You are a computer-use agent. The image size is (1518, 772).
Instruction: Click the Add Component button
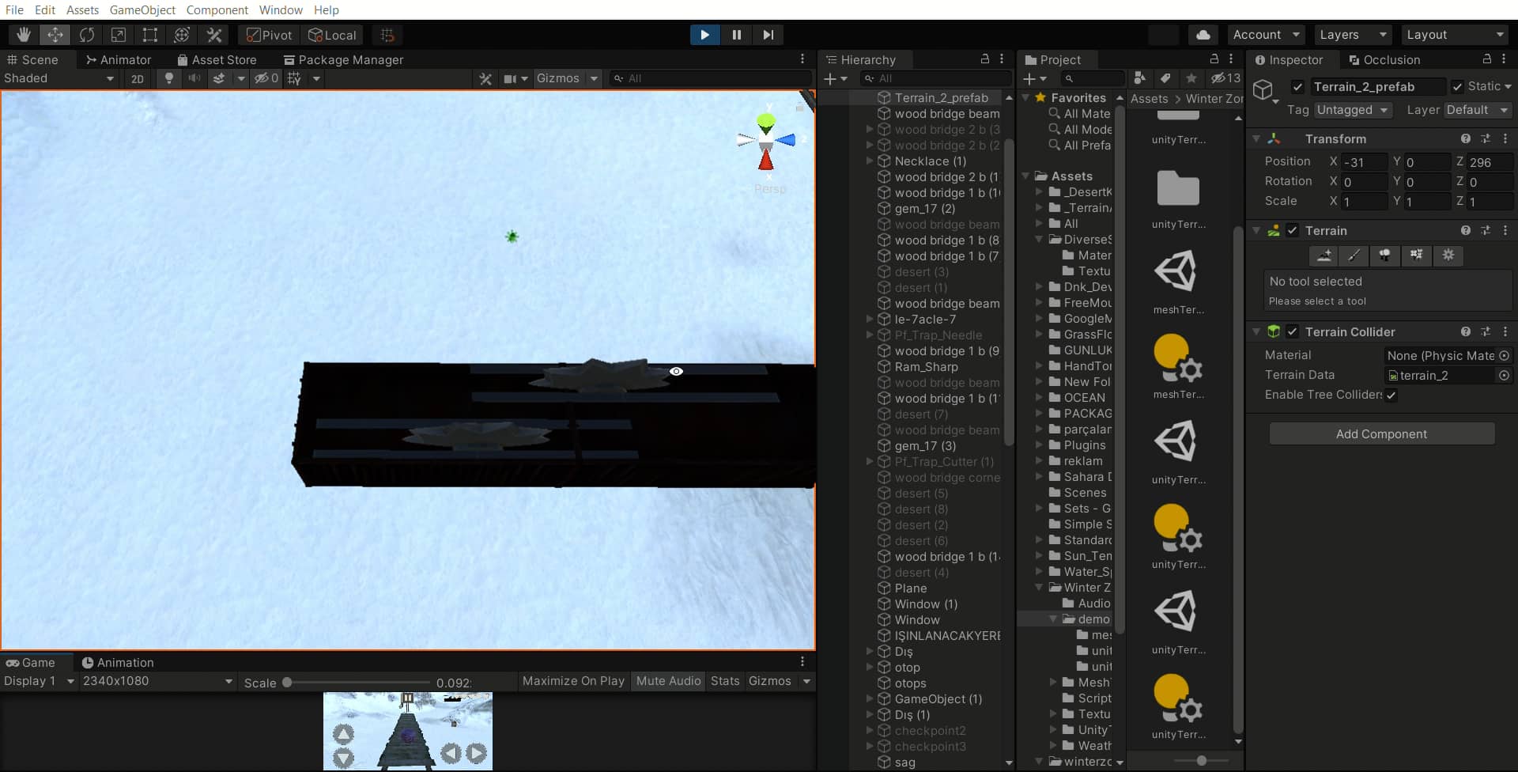click(1381, 433)
